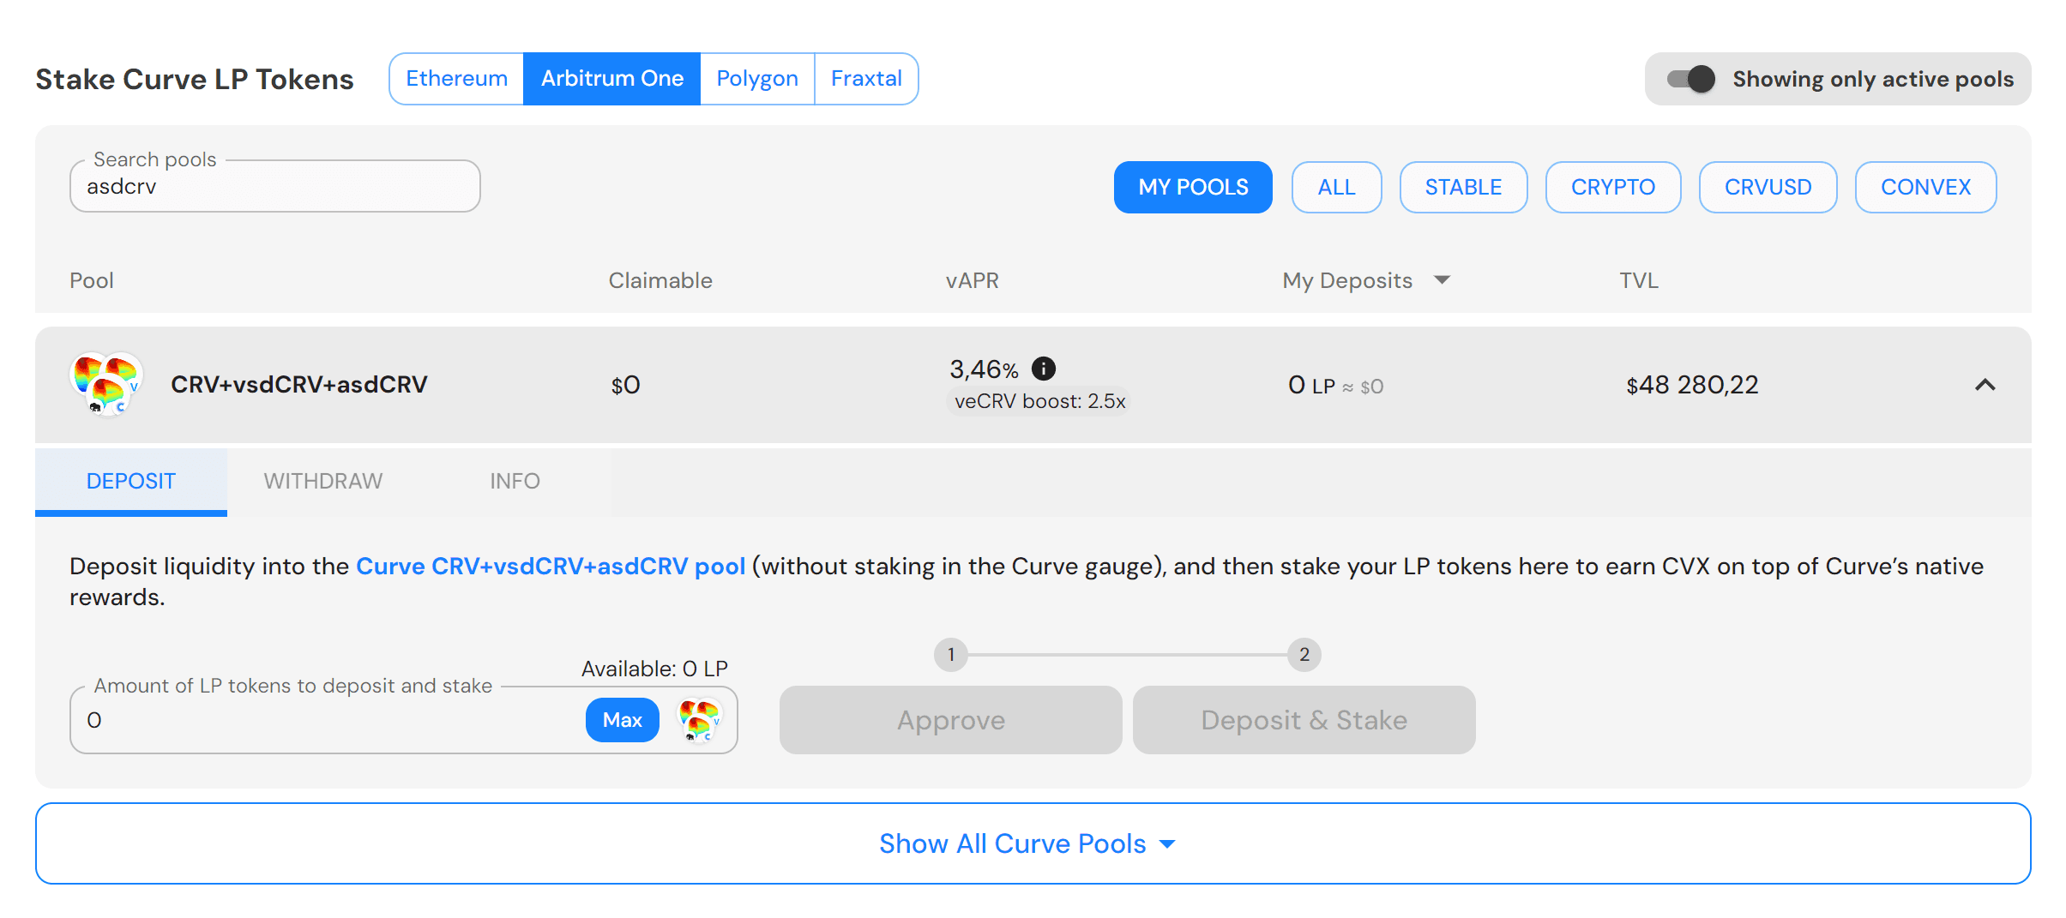This screenshot has height=918, width=2066.
Task: Click the Claimable column header
Action: pyautogui.click(x=660, y=280)
